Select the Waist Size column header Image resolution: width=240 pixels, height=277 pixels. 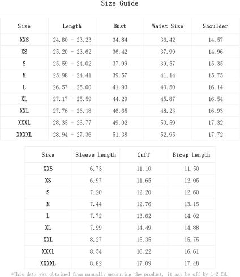(x=168, y=26)
